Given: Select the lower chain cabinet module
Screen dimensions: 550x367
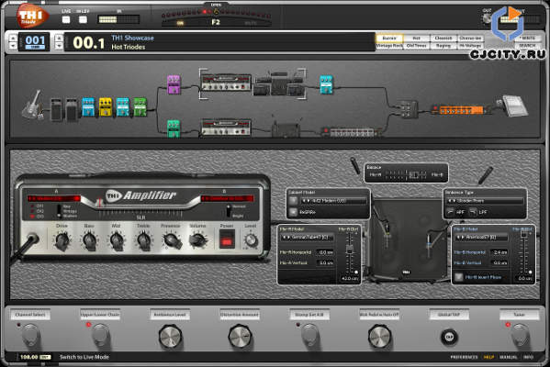Looking at the screenshot, I should [286, 129].
